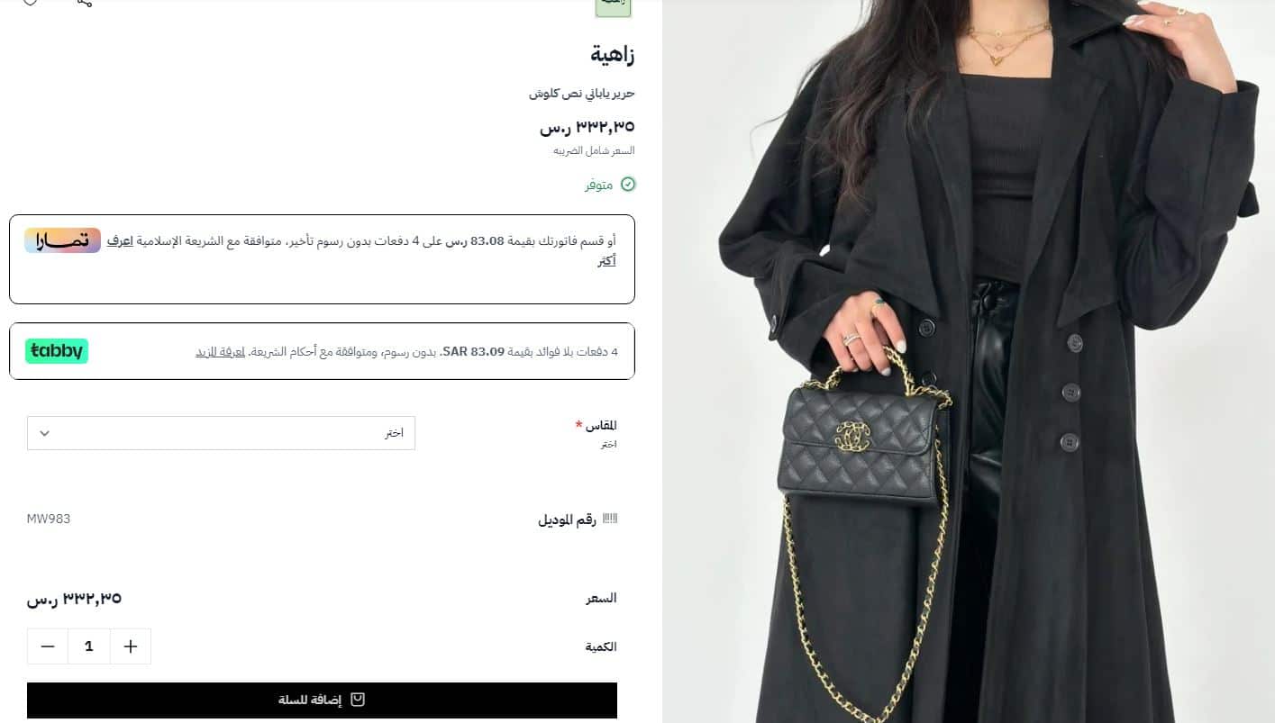Add the product to cart (إضافة للسلة)

[x=322, y=700]
